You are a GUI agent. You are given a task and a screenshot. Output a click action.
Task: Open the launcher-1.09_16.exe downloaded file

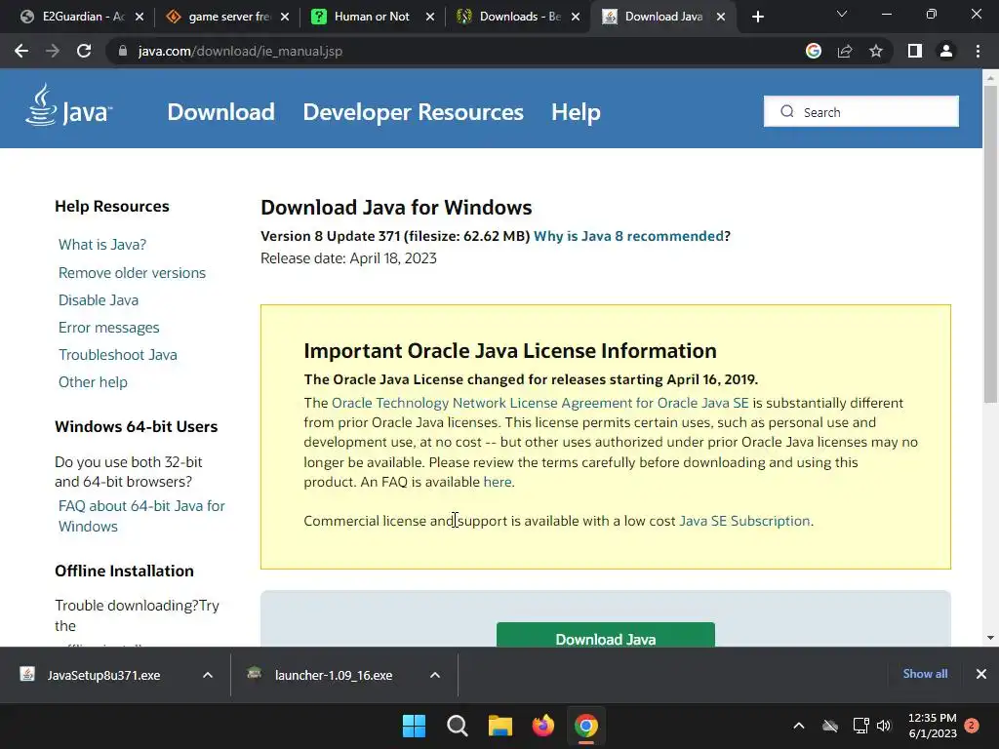(x=334, y=675)
